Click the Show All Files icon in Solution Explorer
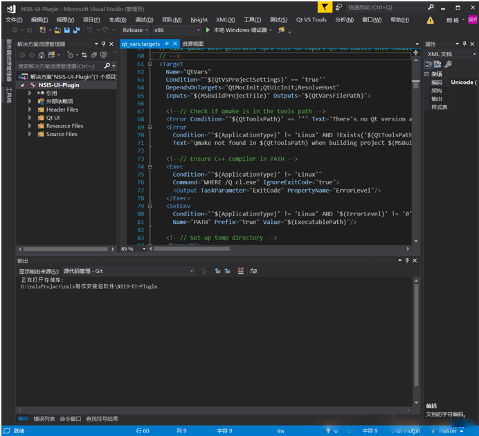This screenshot has width=479, height=436. pyautogui.click(x=104, y=55)
